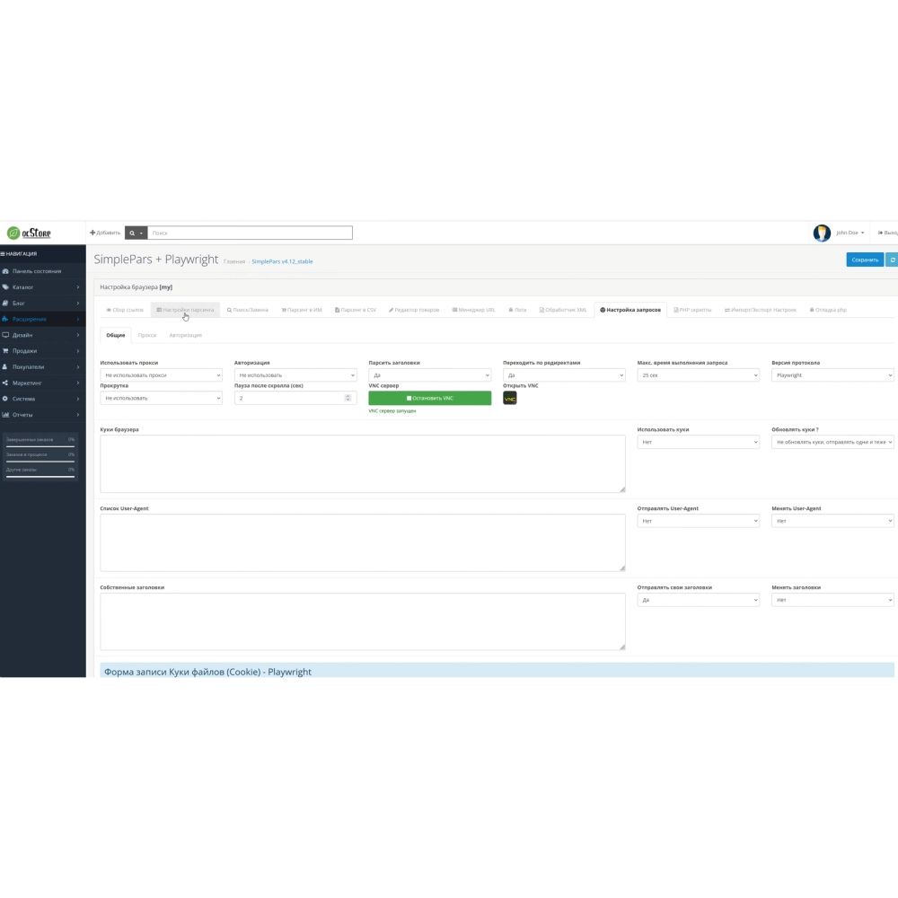This screenshot has width=898, height=898.
Task: Follow the SimplePars v4.12_stable breadcrumb link
Action: pos(282,261)
